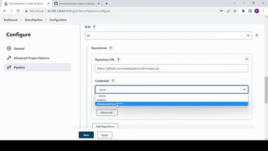Close the Personal Access Tokens tab
Viewport: 268px width, 151px height.
pos(99,3)
